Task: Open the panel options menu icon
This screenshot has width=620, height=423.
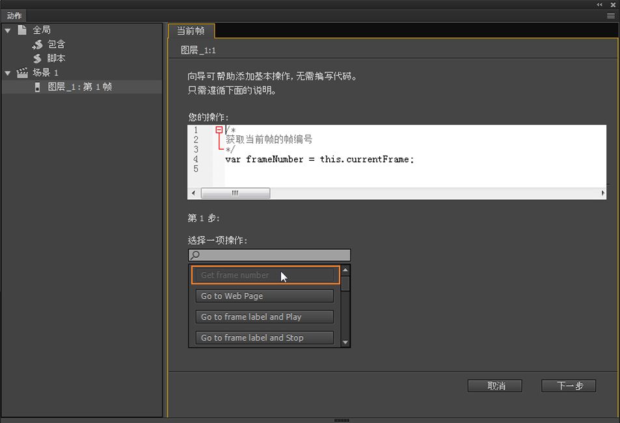Action: (611, 16)
